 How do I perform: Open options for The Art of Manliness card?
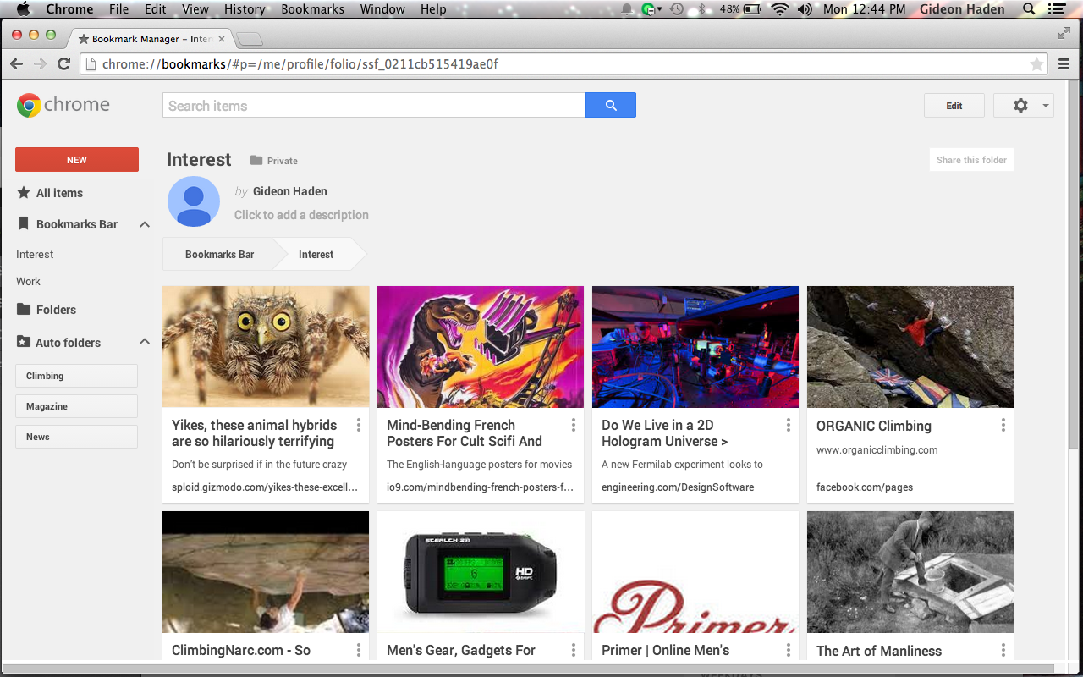[1003, 650]
